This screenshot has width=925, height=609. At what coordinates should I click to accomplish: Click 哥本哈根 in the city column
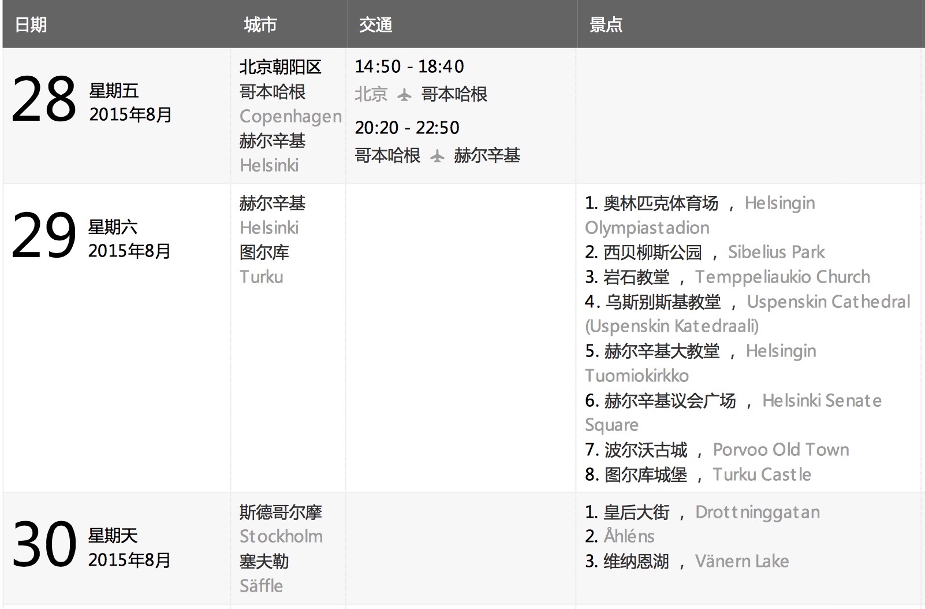pos(273,92)
